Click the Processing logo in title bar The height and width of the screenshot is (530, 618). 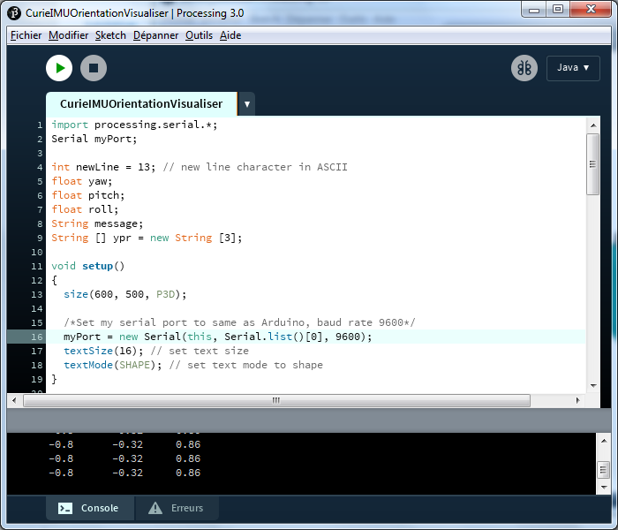coord(14,13)
